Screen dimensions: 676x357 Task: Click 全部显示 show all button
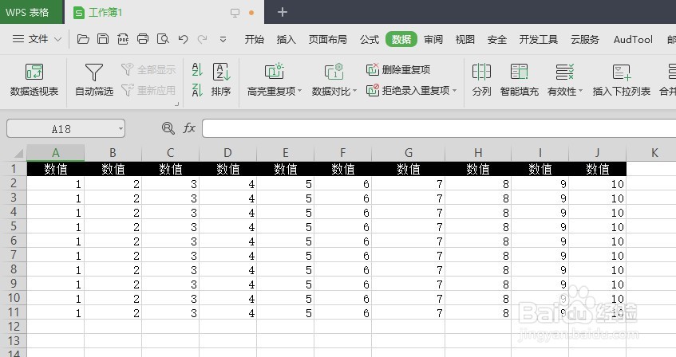[148, 69]
